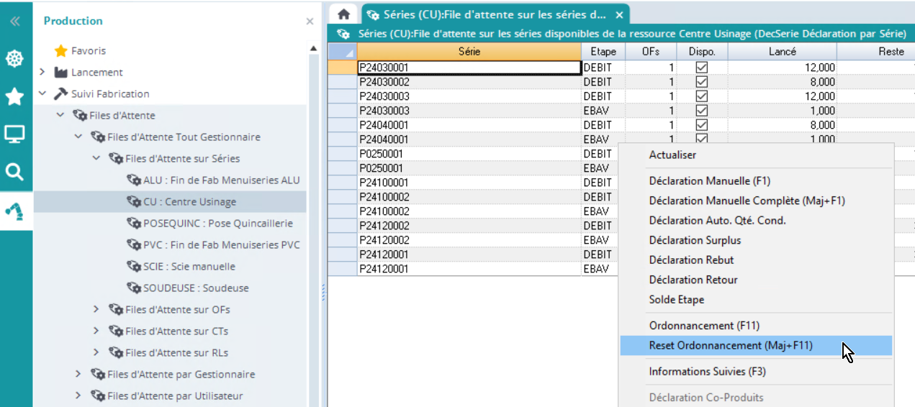Click the ship wheel icon in sidebar
This screenshot has width=915, height=407.
[x=14, y=59]
